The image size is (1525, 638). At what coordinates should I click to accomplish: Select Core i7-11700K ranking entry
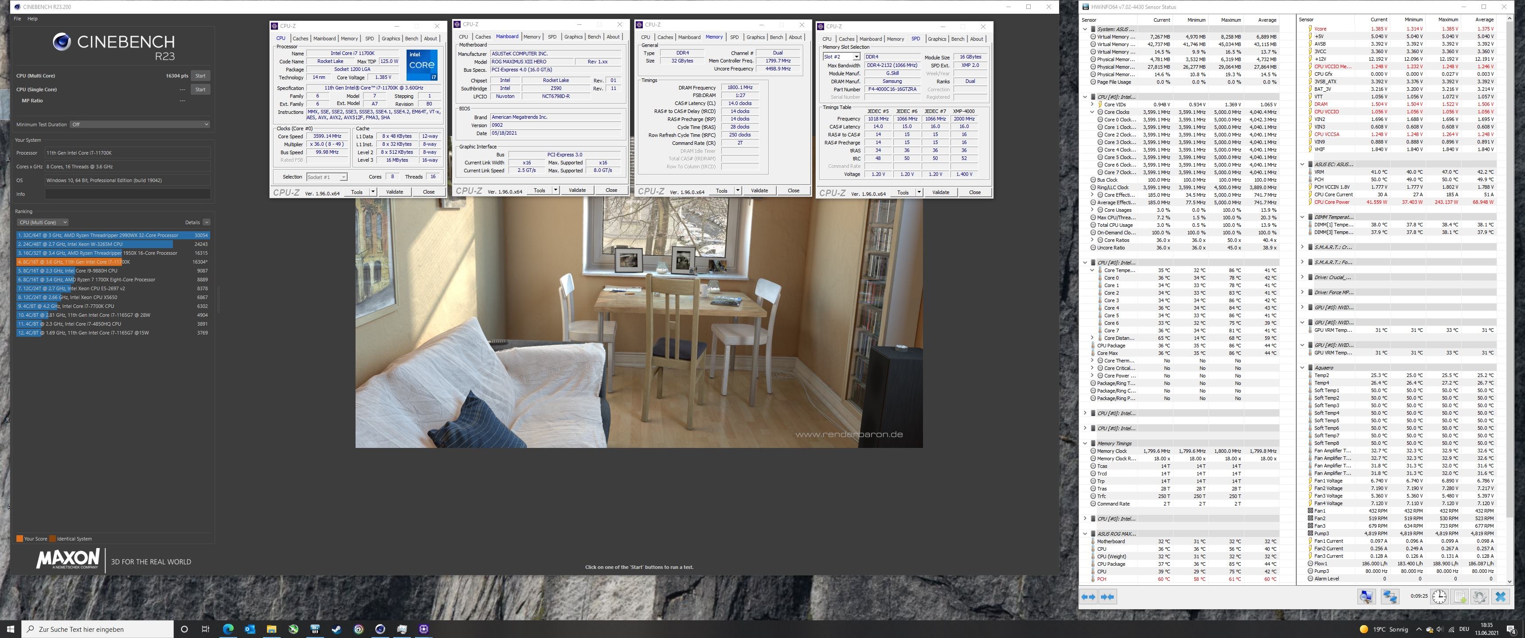[113, 261]
